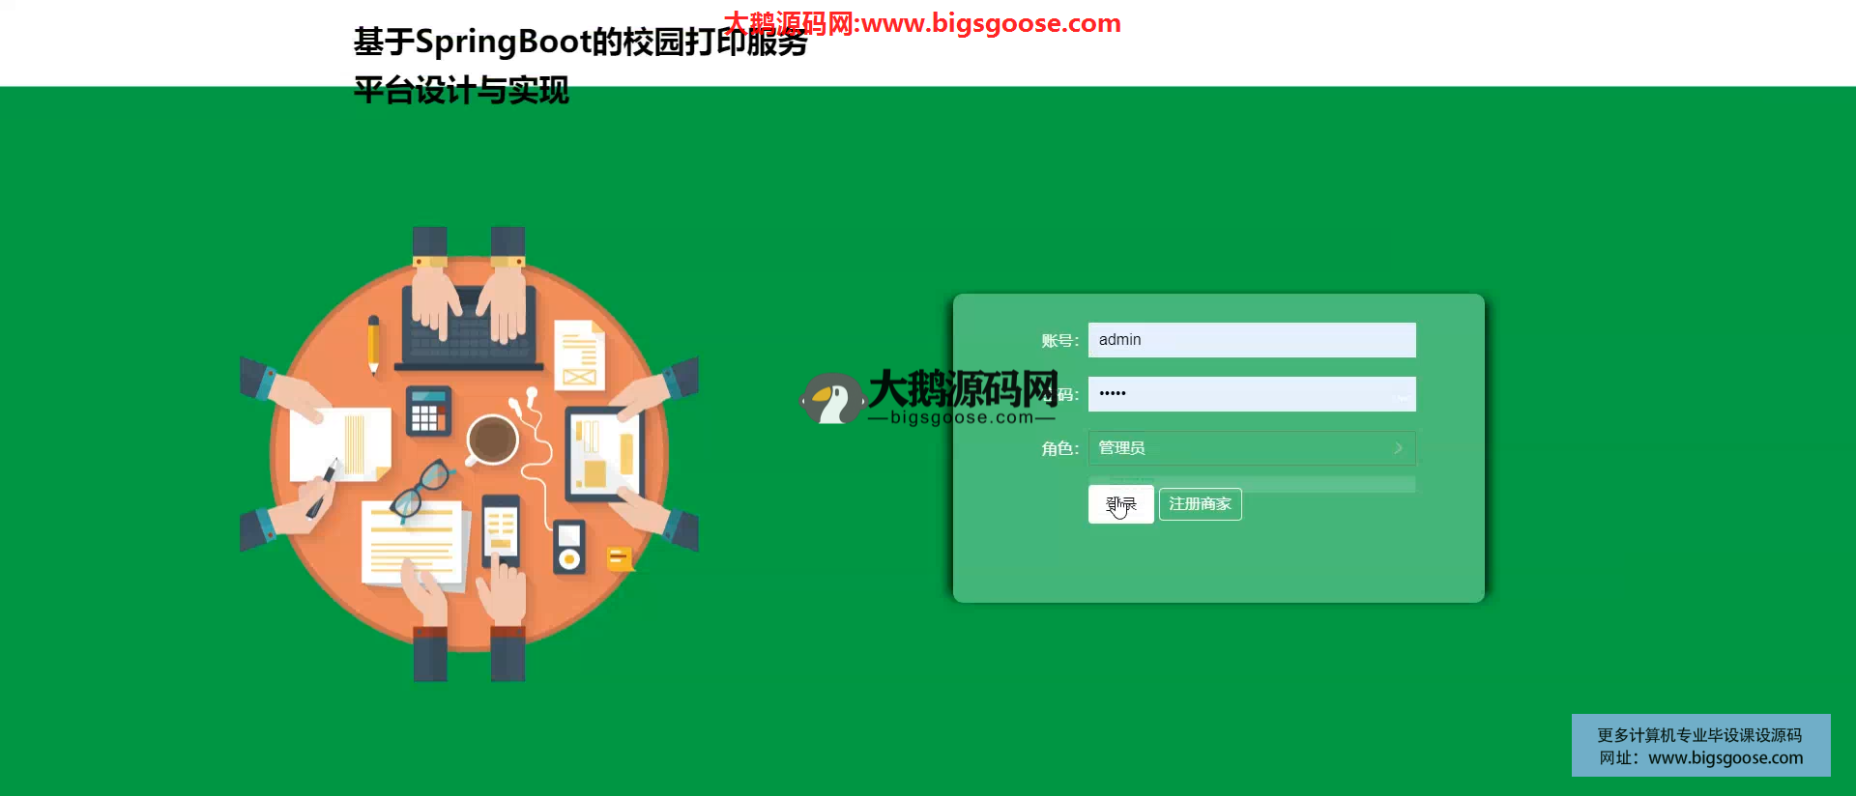Click the eyeglasses in the illustration
This screenshot has height=796, width=1856.
(422, 489)
